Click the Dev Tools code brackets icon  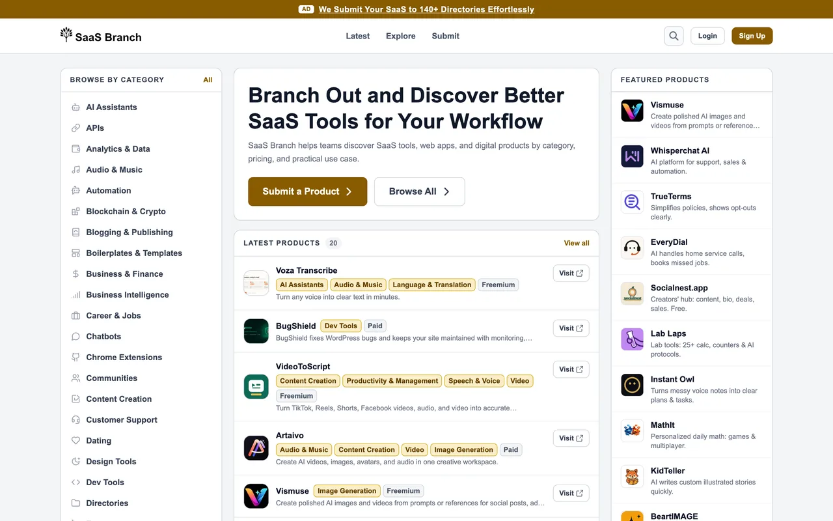75,483
